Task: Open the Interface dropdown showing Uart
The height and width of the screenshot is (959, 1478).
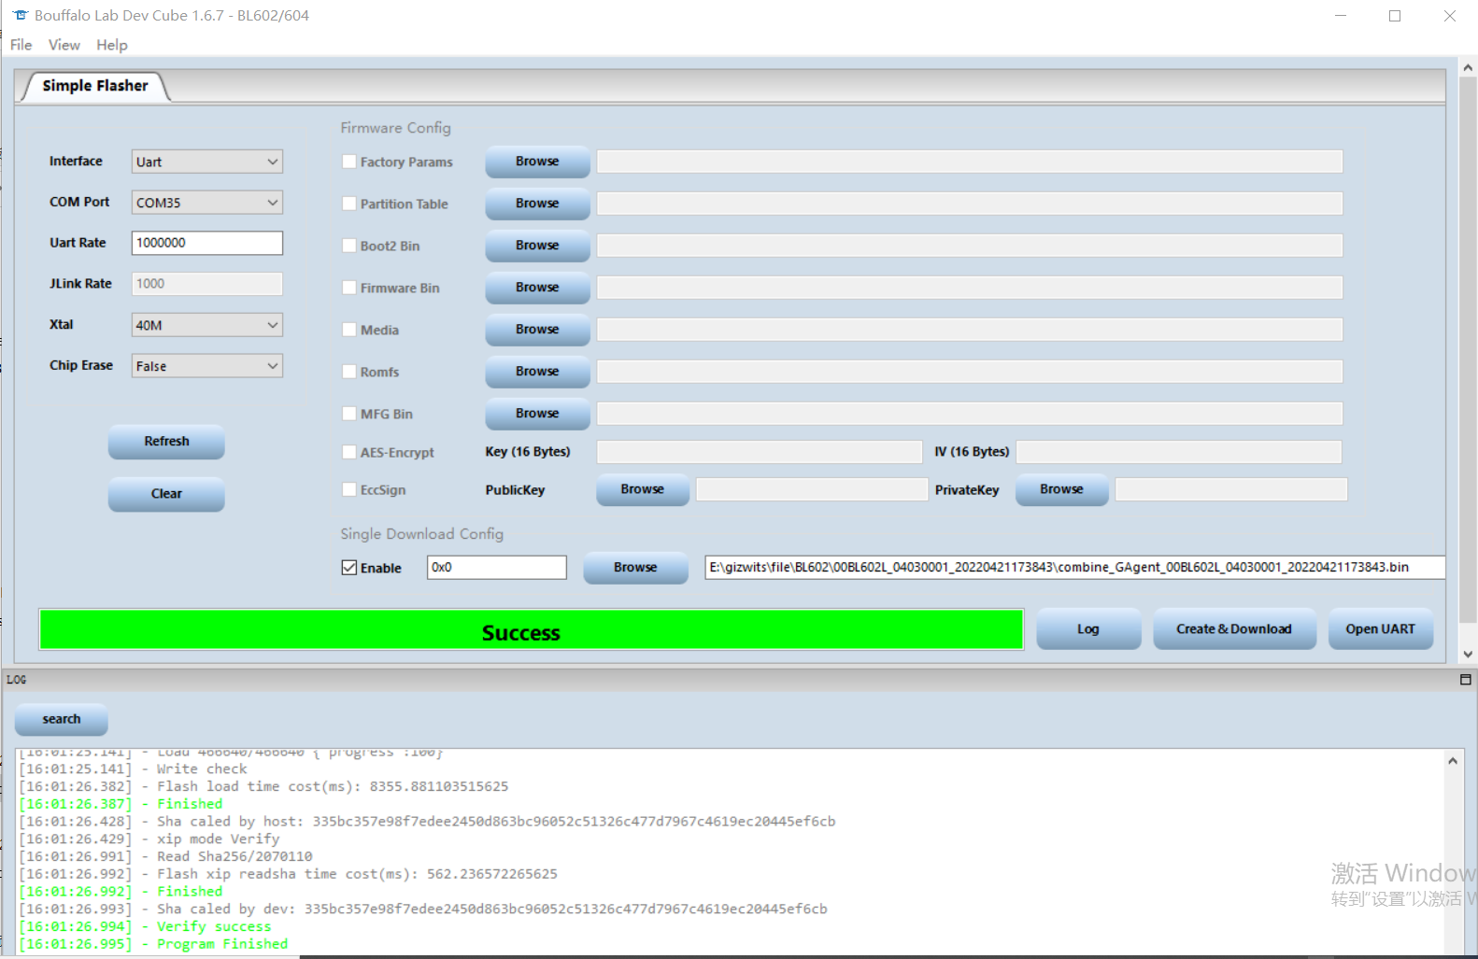Action: coord(206,162)
